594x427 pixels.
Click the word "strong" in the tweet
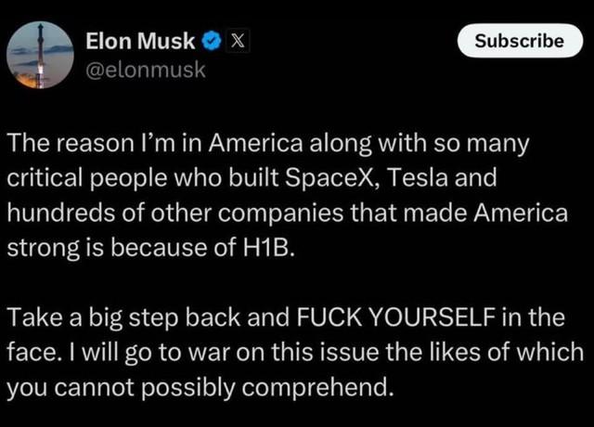[x=38, y=250]
